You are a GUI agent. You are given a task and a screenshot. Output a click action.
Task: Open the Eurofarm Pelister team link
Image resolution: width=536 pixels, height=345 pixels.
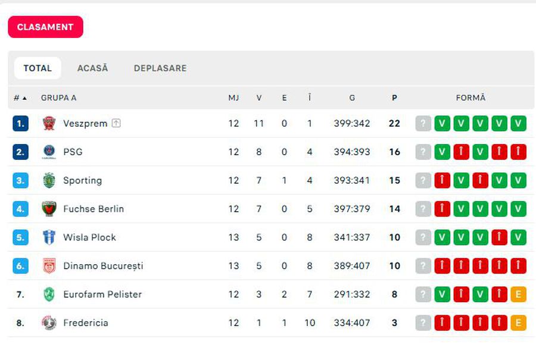pos(102,294)
